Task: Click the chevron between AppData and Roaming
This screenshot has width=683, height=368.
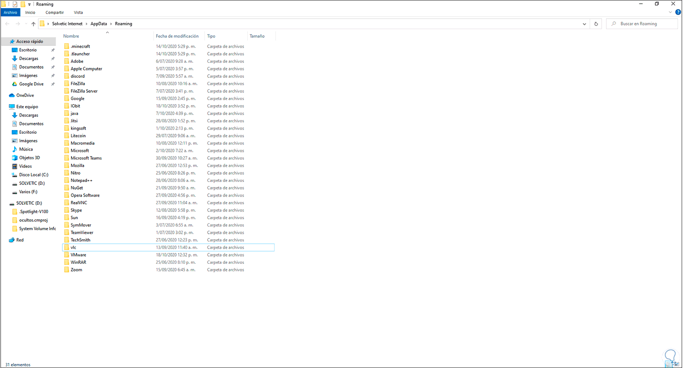Action: (112, 24)
